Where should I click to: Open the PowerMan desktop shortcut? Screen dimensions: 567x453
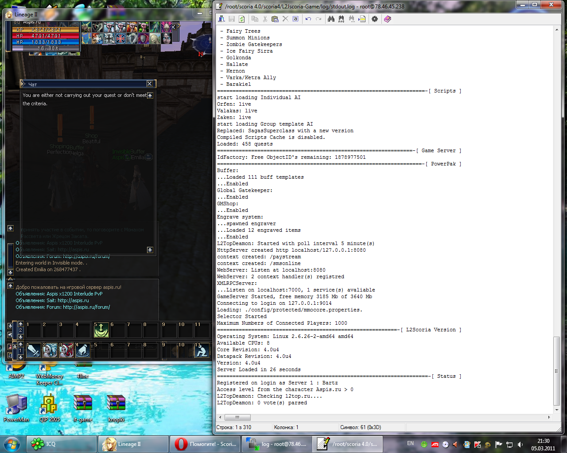(x=16, y=408)
